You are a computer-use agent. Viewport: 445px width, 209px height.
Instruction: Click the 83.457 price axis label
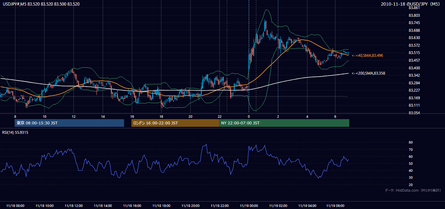414,60
